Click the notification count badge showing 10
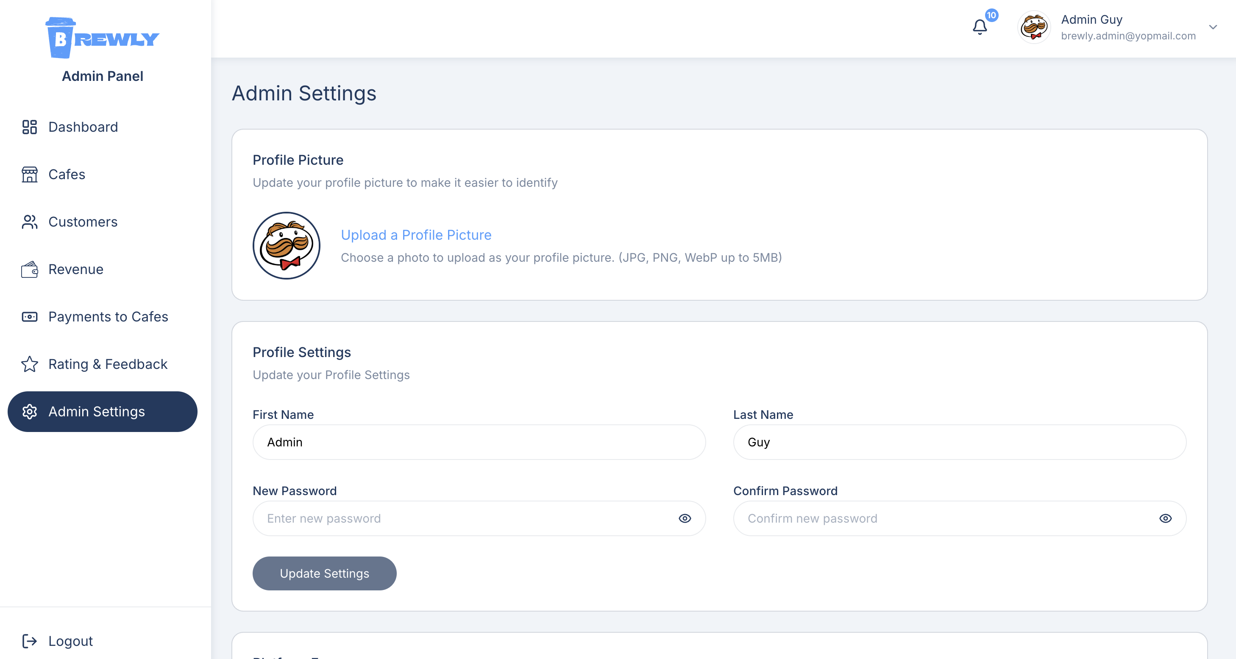The height and width of the screenshot is (659, 1236). click(991, 15)
